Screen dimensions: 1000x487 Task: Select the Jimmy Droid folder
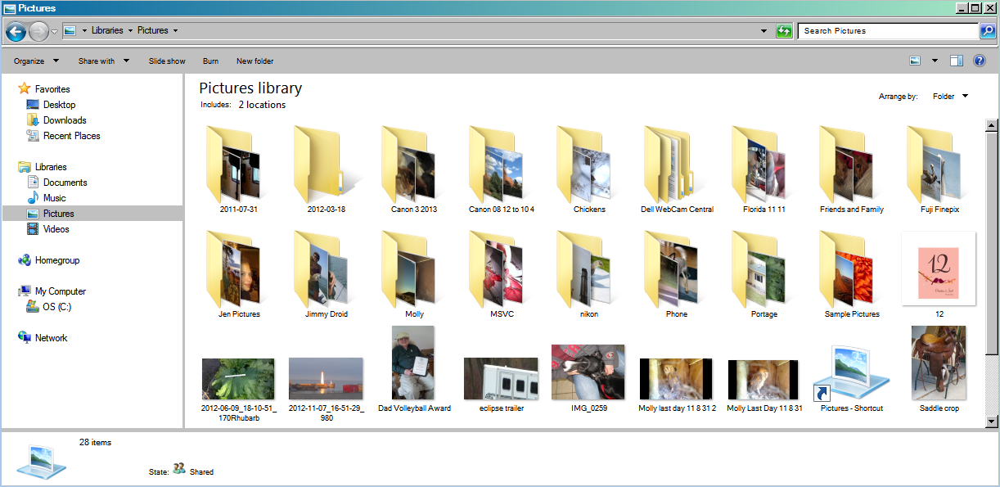pos(321,269)
